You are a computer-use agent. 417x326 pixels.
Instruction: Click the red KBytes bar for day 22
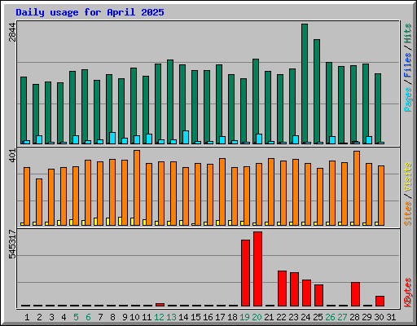282,289
